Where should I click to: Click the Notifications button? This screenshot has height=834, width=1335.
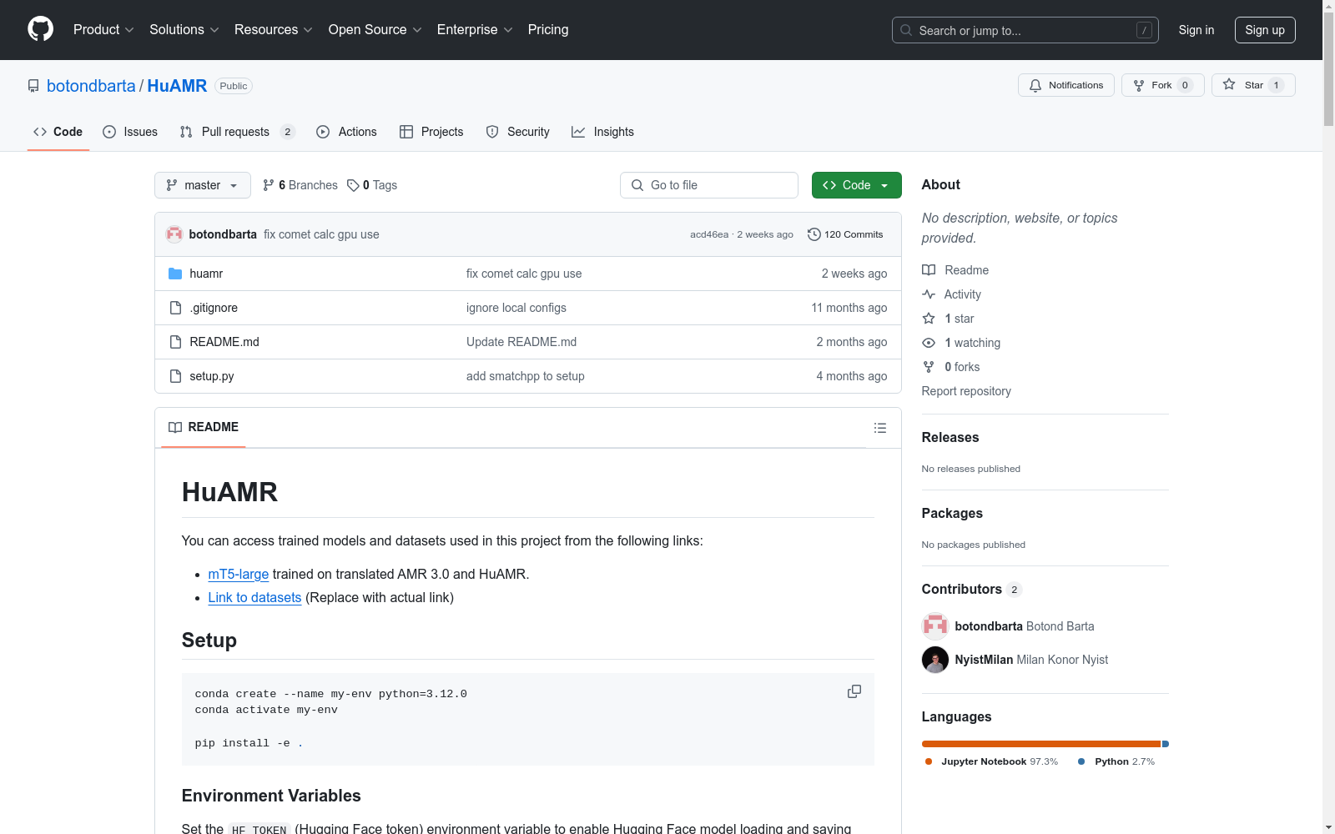(x=1066, y=85)
